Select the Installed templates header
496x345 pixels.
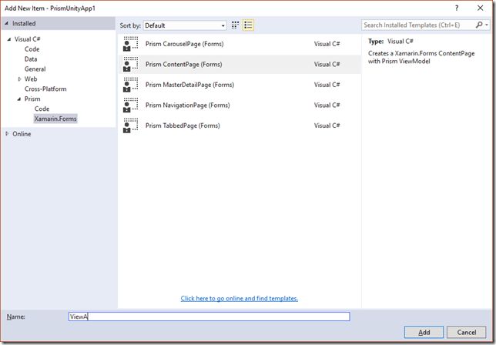coord(24,23)
